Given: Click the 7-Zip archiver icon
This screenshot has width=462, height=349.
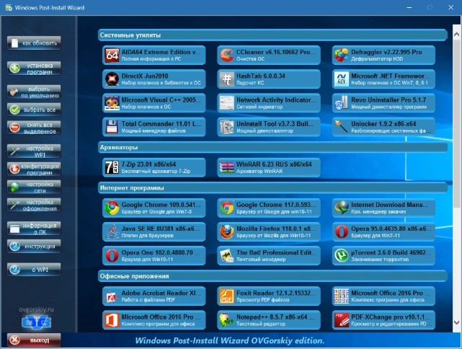Looking at the screenshot, I should (x=112, y=168).
